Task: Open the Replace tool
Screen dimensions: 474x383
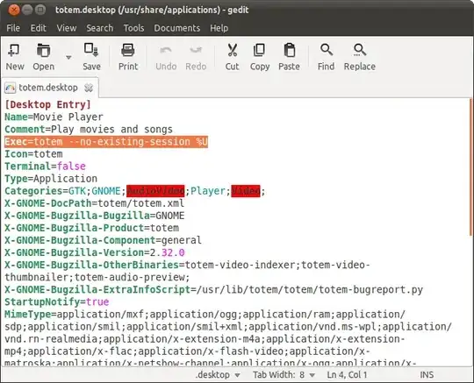Action: (359, 57)
